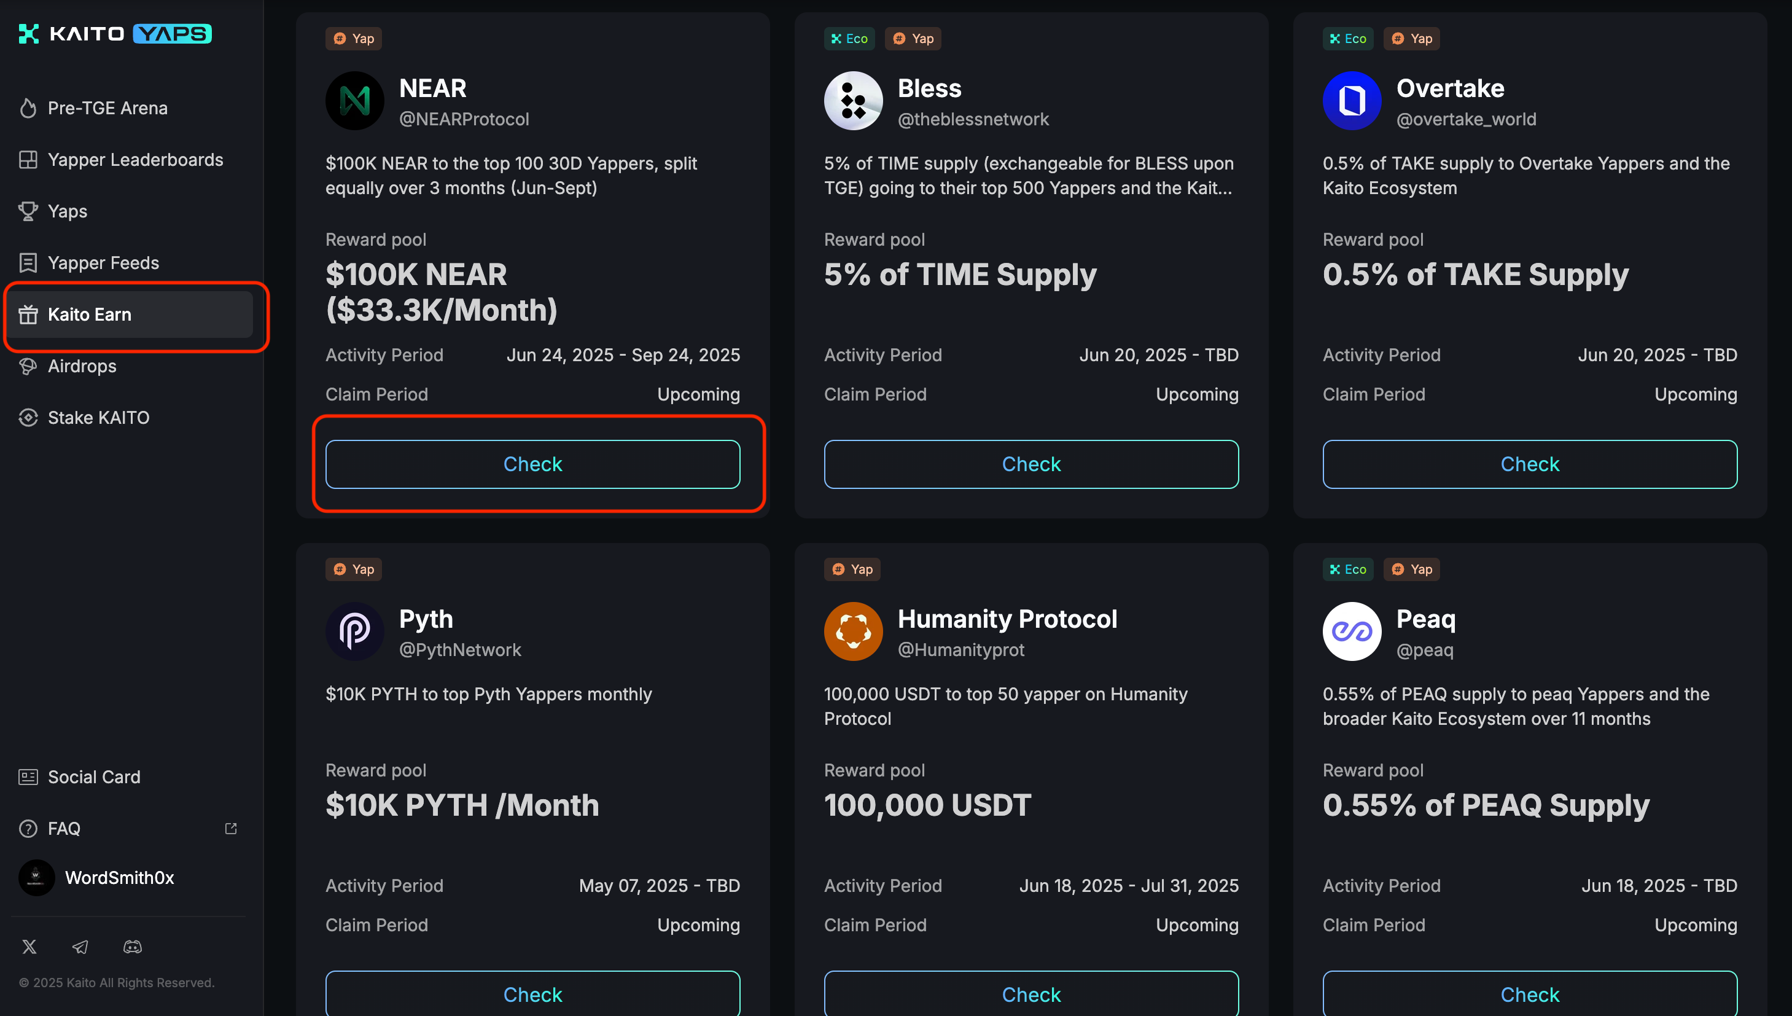The image size is (1792, 1016).
Task: Select Airdrops in the sidebar
Action: pyautogui.click(x=82, y=365)
